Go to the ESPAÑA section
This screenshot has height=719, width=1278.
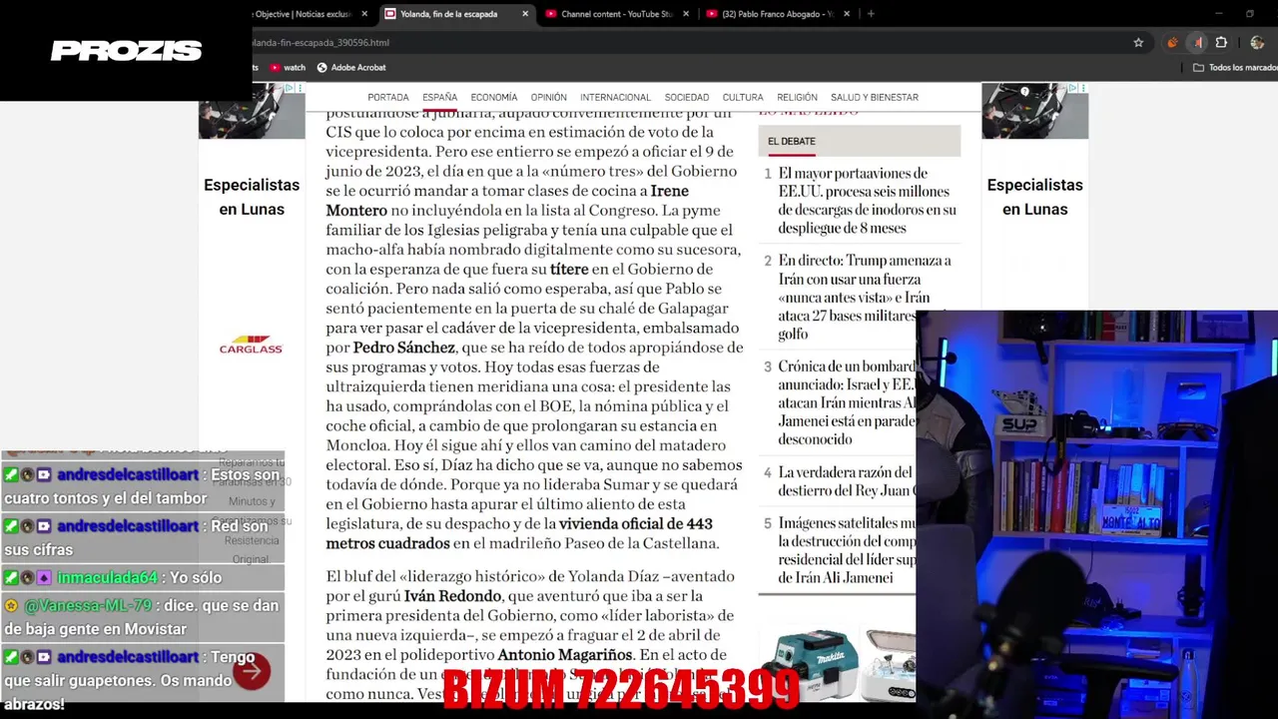point(439,98)
